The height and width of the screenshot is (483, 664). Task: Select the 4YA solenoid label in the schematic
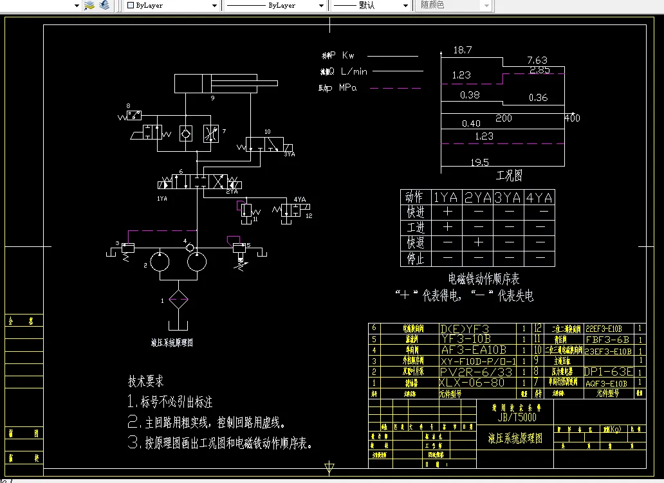pyautogui.click(x=300, y=199)
